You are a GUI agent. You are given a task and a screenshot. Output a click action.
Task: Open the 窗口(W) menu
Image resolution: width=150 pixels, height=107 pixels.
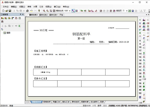tap(57, 7)
